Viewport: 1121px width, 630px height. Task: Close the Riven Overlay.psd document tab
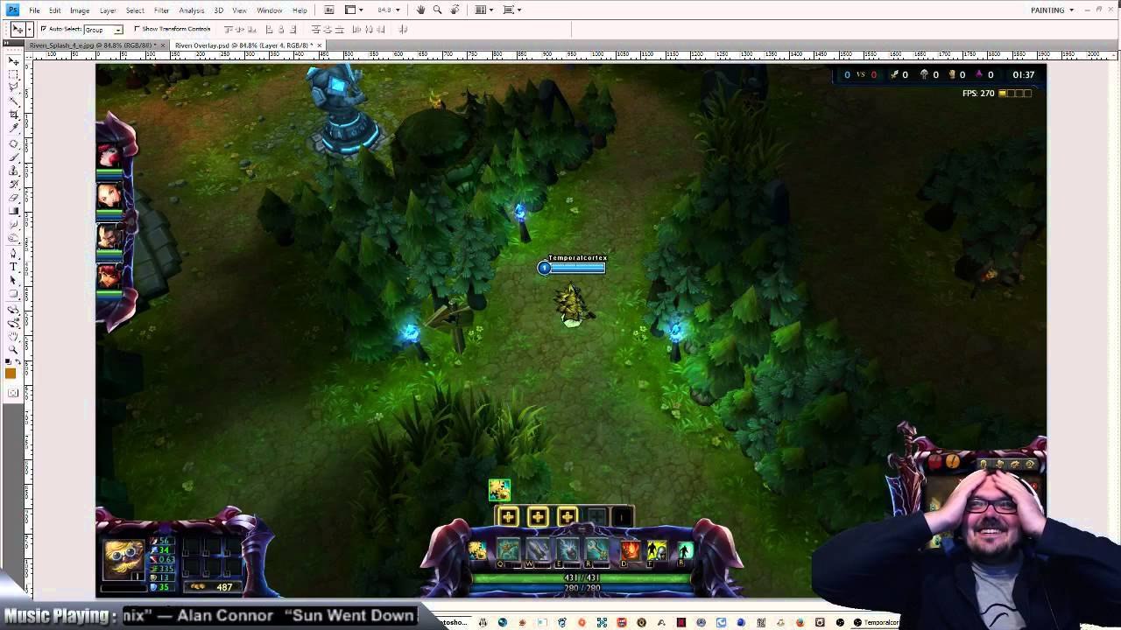point(320,45)
